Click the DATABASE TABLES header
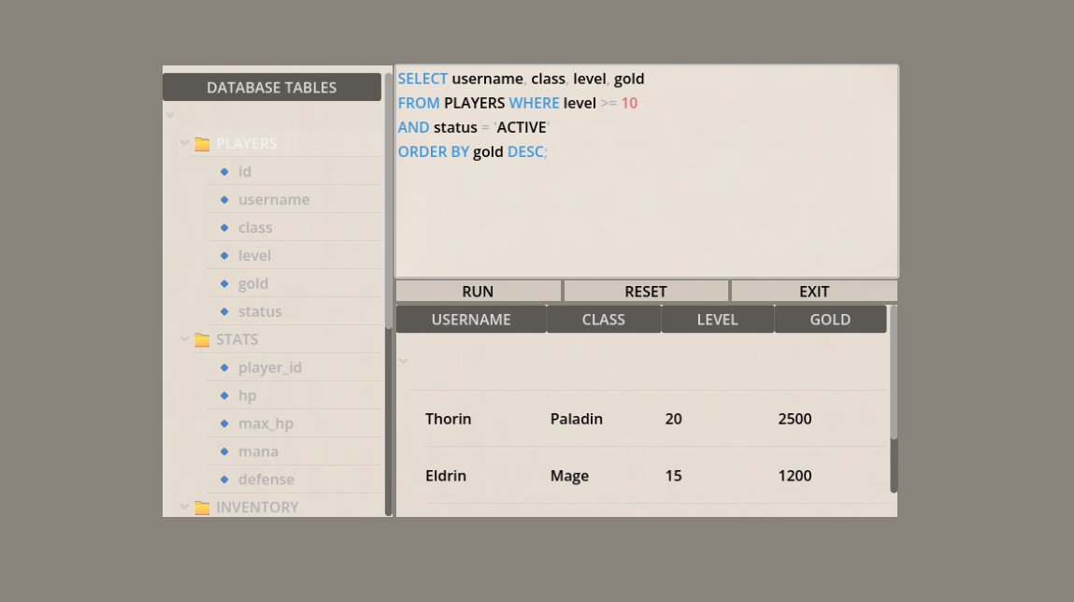The image size is (1074, 602). pos(272,88)
